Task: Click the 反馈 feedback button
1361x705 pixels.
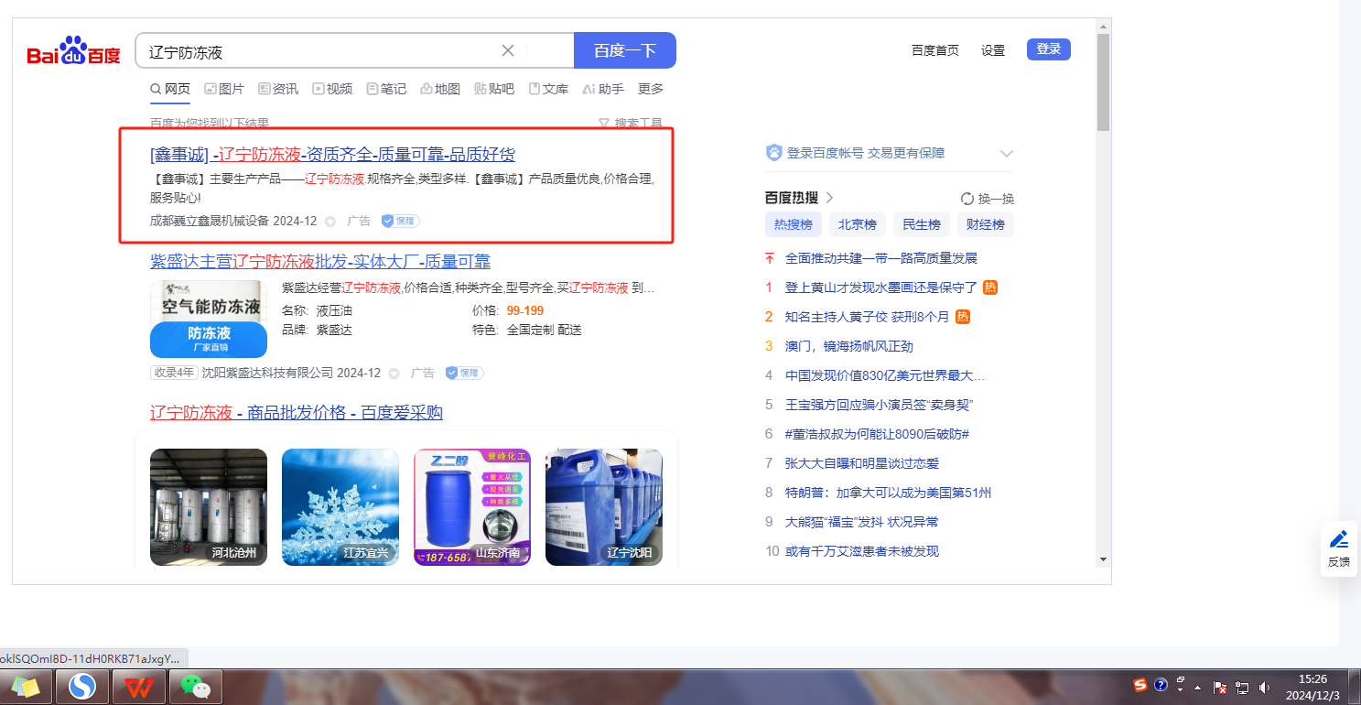Action: click(x=1339, y=548)
